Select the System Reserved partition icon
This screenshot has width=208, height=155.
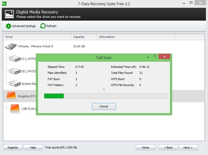coord(15,83)
